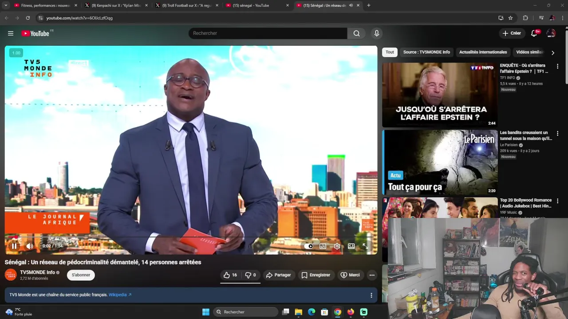Click the Partager share button
The image size is (568, 319).
point(278,275)
